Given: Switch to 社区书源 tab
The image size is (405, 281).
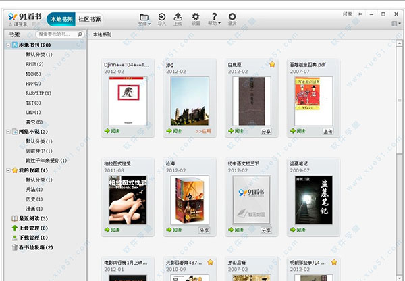Looking at the screenshot, I should pos(89,19).
